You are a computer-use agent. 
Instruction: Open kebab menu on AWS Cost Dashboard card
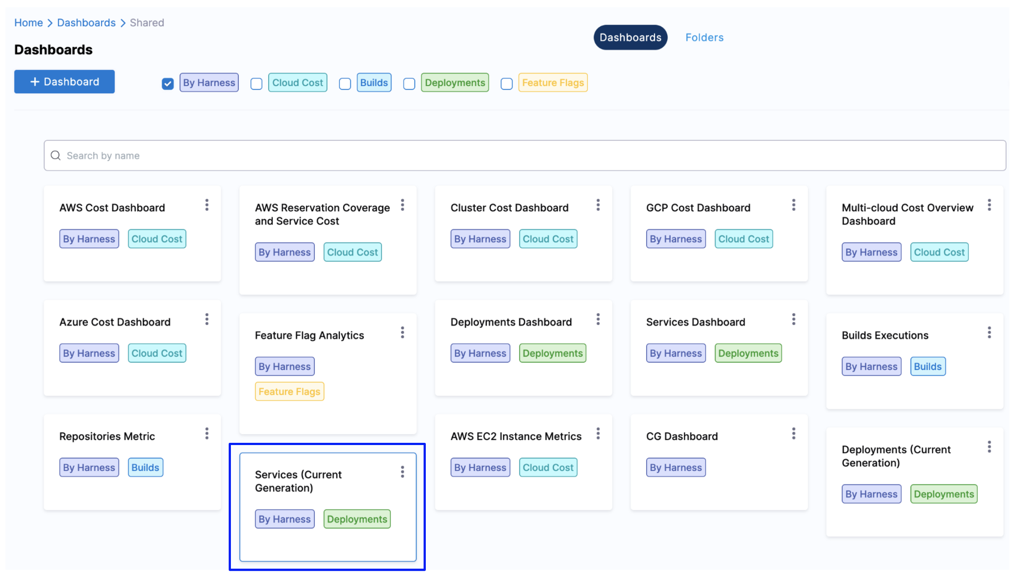pyautogui.click(x=207, y=205)
